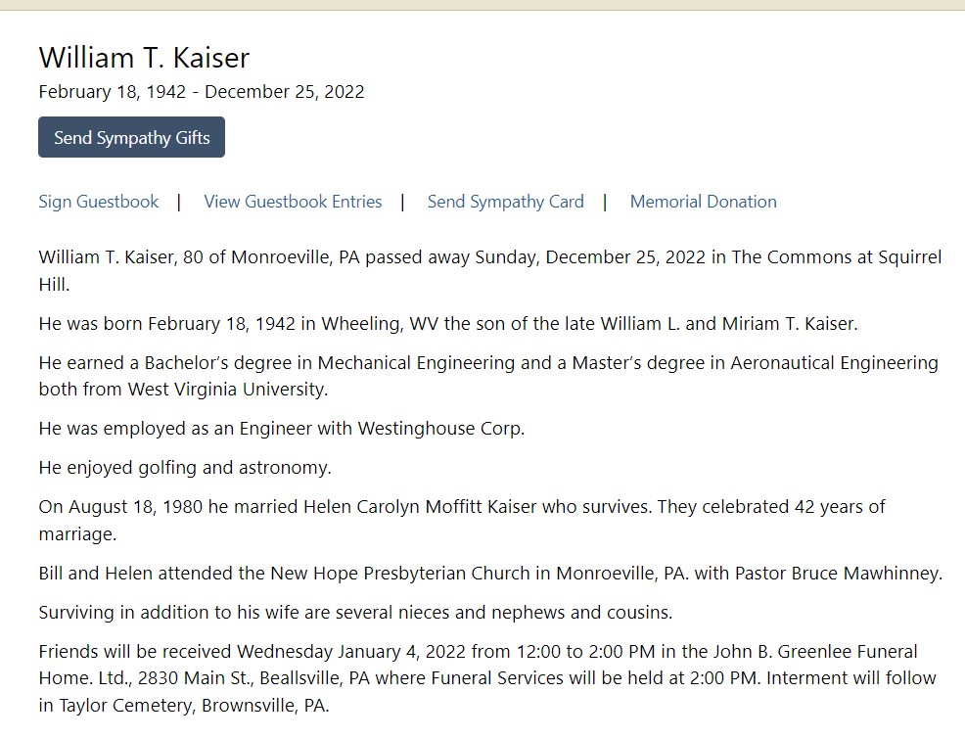Image resolution: width=965 pixels, height=739 pixels.
Task: Click the paragraph about marrying Helen Carolyn Moffitt
Action: click(x=462, y=520)
